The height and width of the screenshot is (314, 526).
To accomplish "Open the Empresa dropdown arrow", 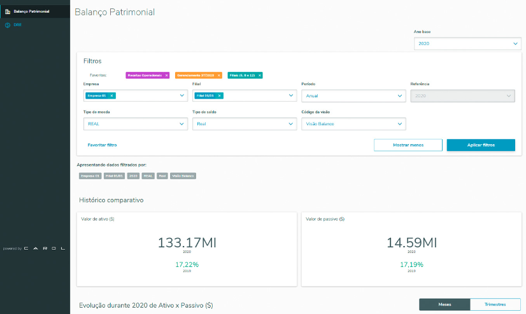I will pos(182,95).
